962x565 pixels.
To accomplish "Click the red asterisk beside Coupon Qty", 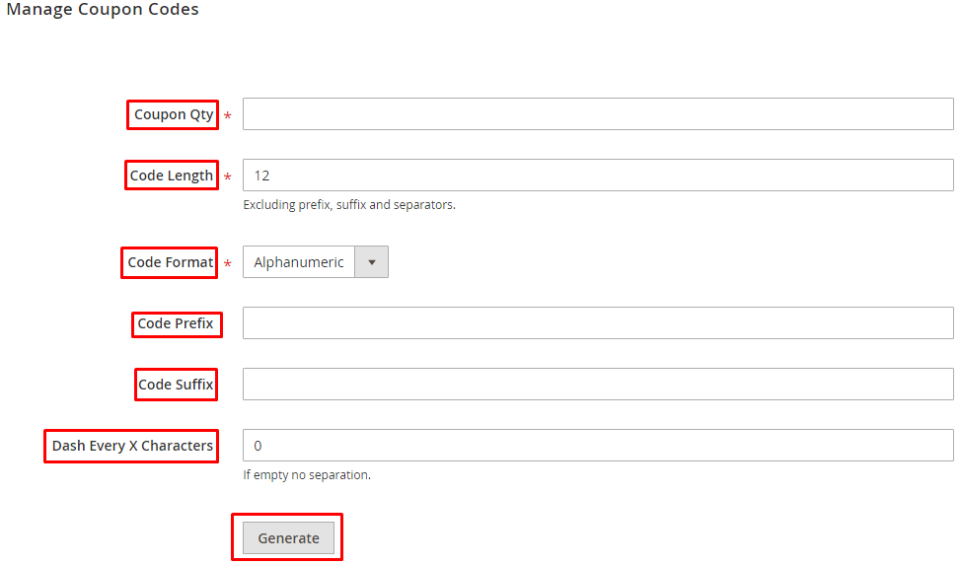I will coord(228,117).
